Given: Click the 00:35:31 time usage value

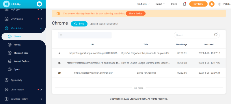Looking at the screenshot, I should click(182, 53).
